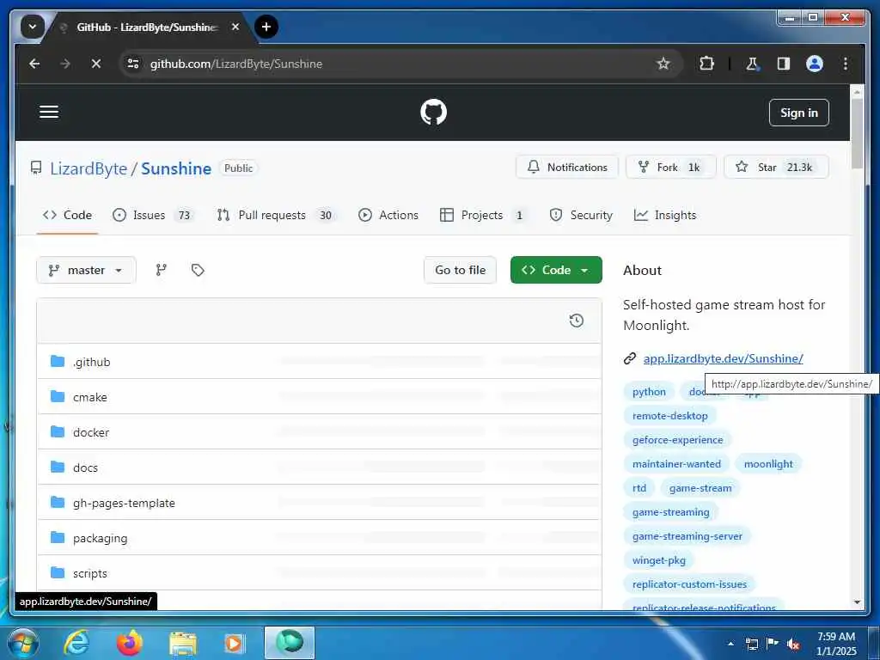Fork the repository with Fork button

click(x=670, y=168)
